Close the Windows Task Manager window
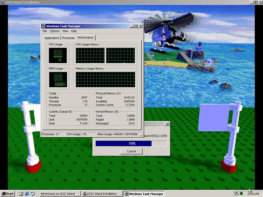Viewport: 263px width, 197px height. [140, 26]
